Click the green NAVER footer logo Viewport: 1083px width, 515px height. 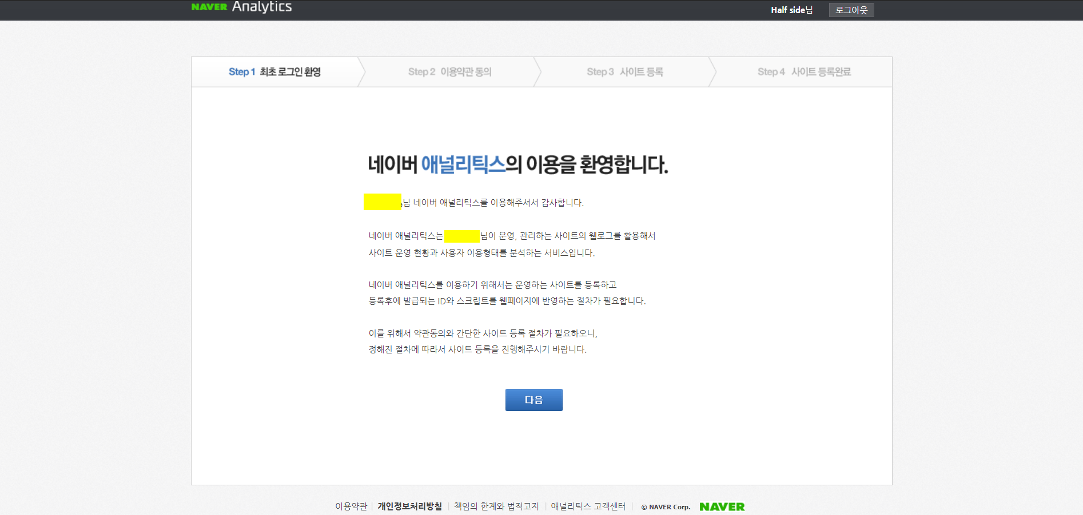point(722,507)
